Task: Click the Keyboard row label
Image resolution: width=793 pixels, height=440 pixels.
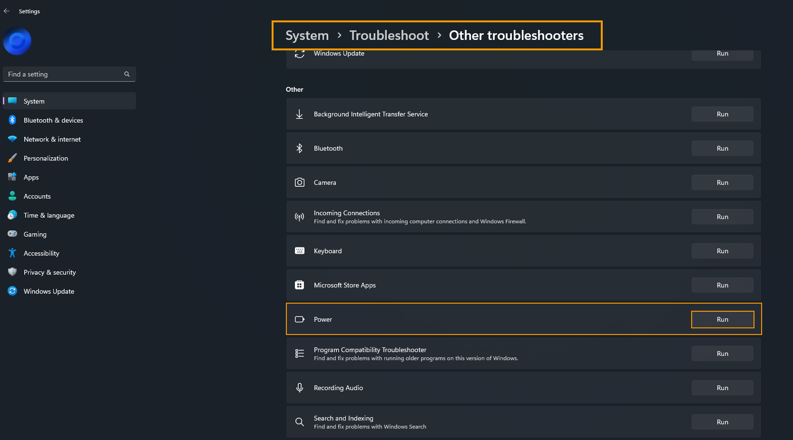Action: point(327,251)
